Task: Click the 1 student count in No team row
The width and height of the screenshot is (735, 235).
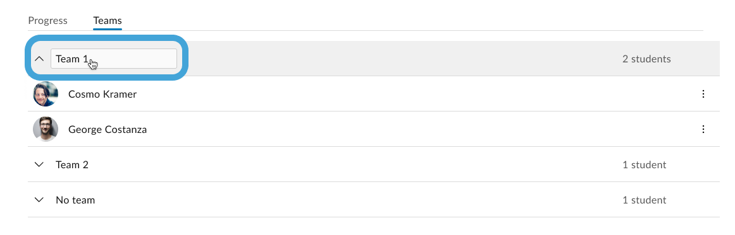Action: (644, 200)
